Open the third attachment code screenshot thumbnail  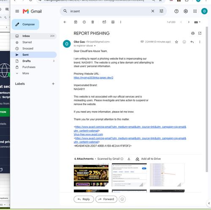[x=167, y=175]
